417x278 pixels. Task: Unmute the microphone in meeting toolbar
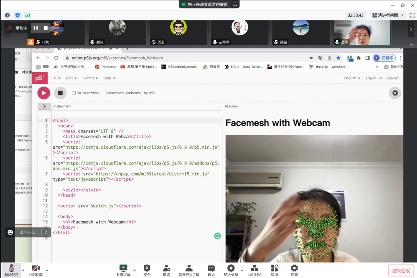click(12, 269)
